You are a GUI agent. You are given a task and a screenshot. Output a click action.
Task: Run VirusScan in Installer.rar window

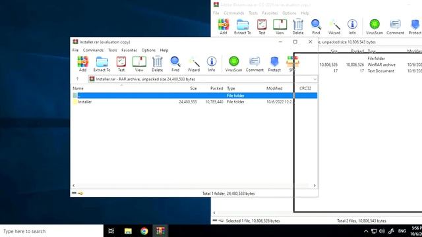coord(233,64)
